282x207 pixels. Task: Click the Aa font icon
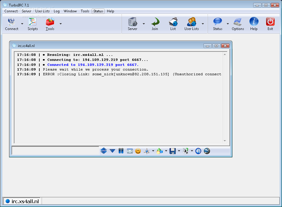(186, 151)
